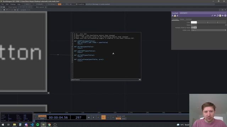The width and height of the screenshot is (227, 127).
Task: Click the operator info icon in parameter panel
Action: [x=177, y=16]
